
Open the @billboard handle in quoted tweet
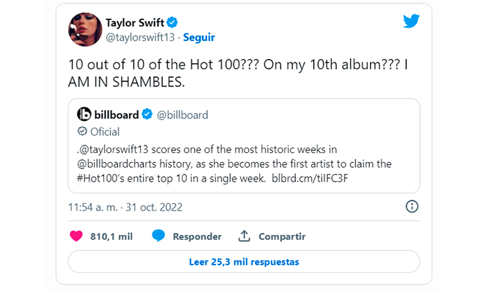pyautogui.click(x=182, y=115)
